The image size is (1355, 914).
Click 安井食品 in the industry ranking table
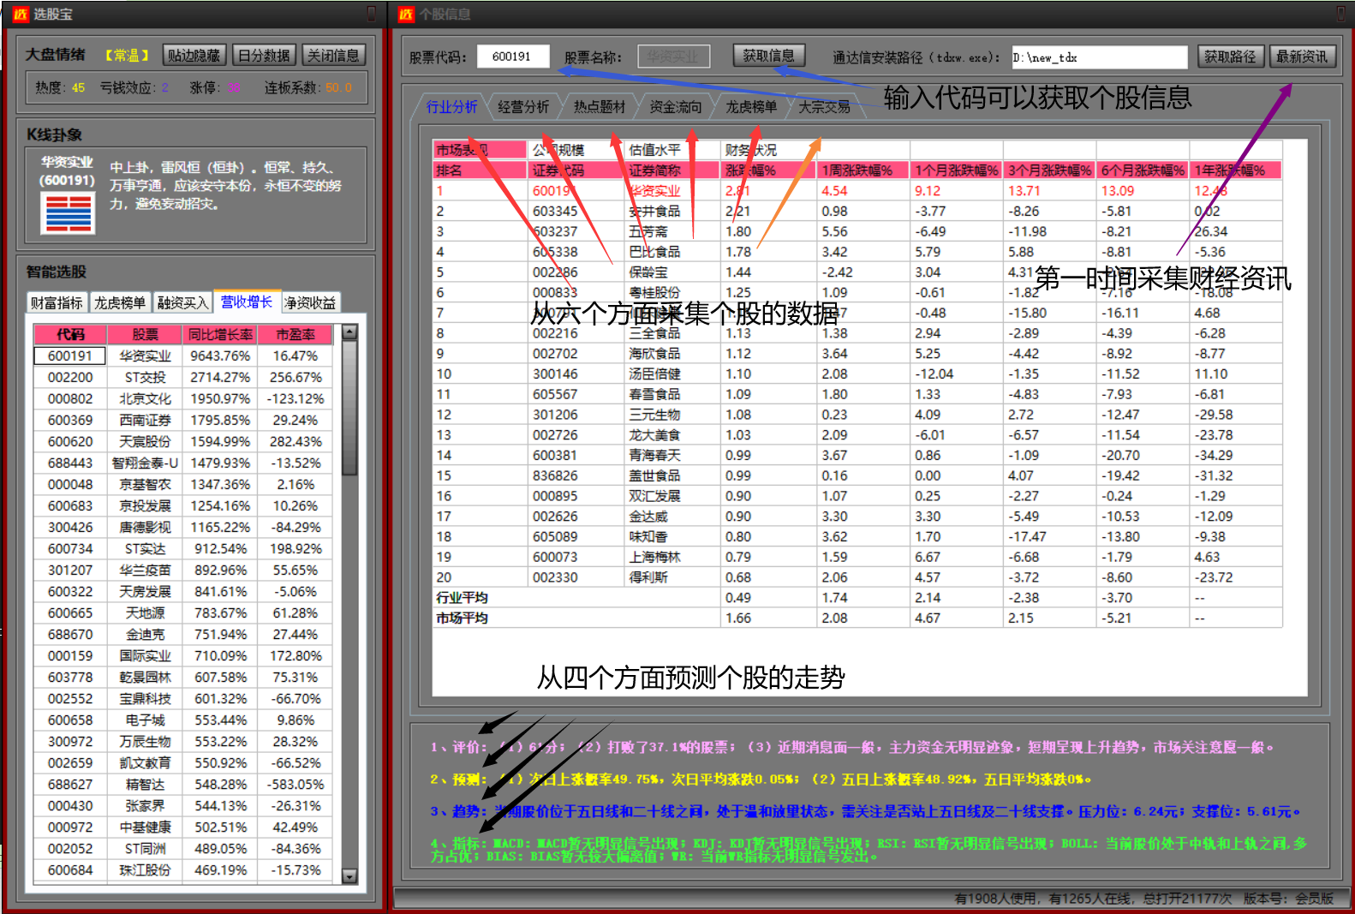(x=654, y=211)
